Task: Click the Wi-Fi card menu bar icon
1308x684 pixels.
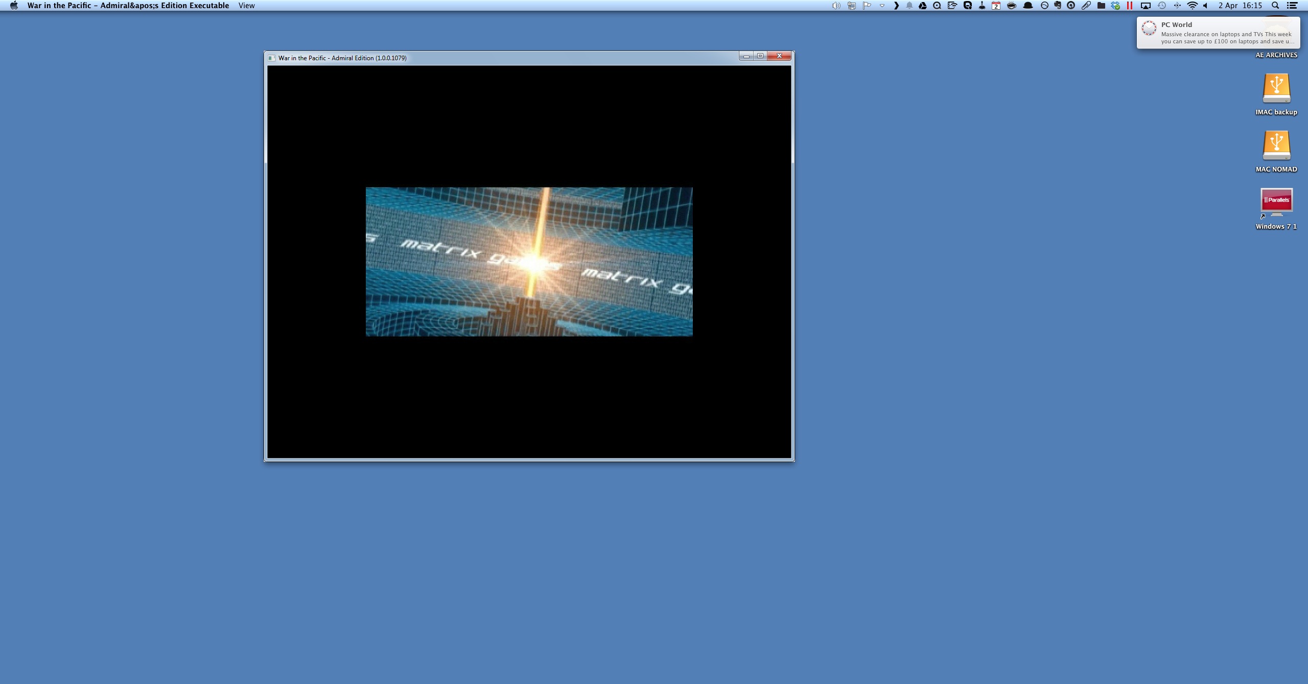Action: [952, 6]
